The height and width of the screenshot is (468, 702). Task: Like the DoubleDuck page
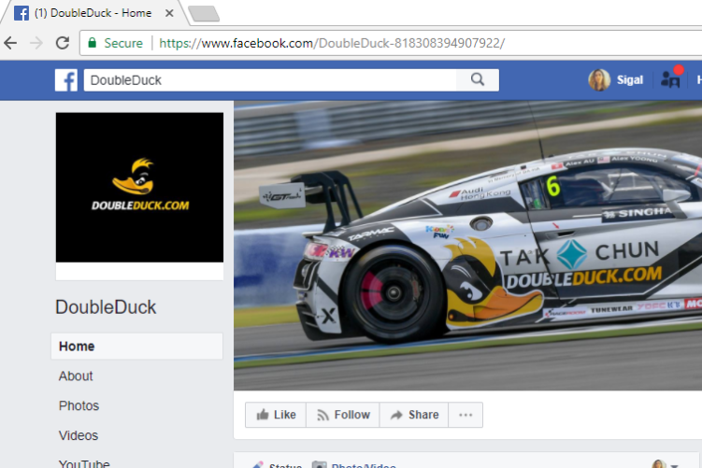click(x=276, y=415)
